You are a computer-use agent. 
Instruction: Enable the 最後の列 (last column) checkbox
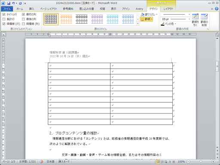pos(24,19)
